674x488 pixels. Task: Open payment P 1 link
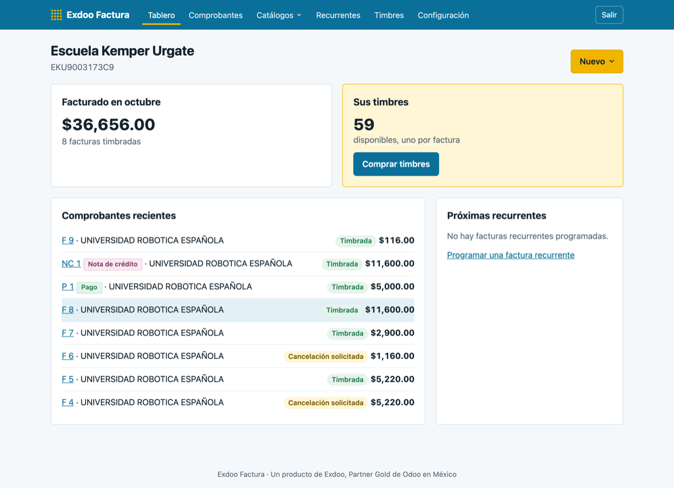[x=67, y=286]
